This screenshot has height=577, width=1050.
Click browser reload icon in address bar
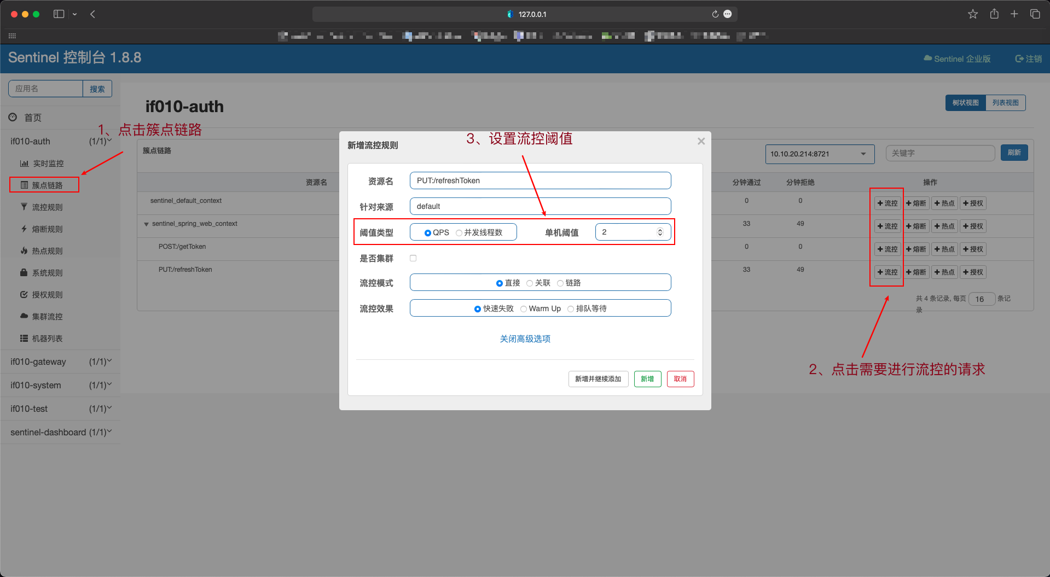(715, 14)
